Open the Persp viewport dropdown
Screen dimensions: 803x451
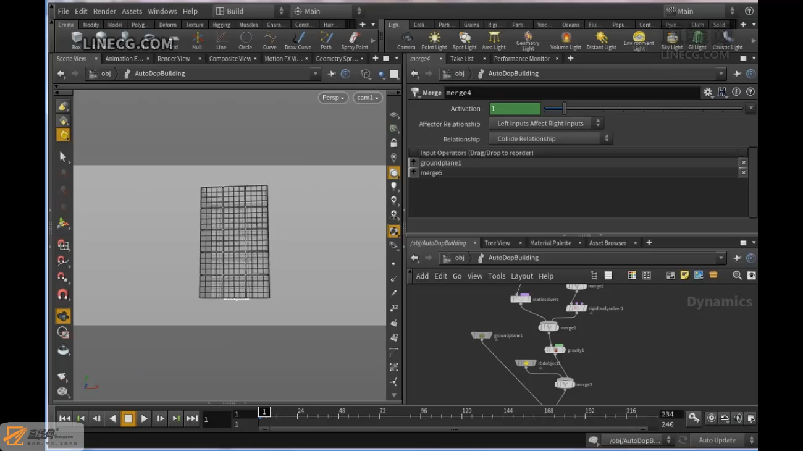(x=333, y=98)
